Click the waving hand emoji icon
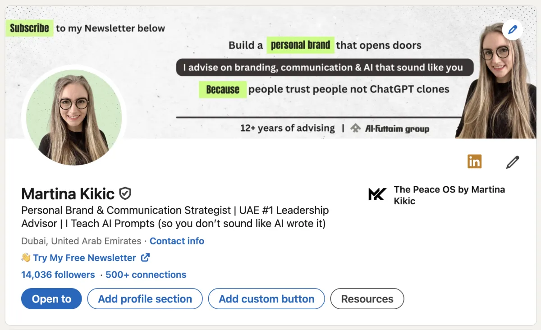Image resolution: width=541 pixels, height=330 pixels. pyautogui.click(x=26, y=257)
